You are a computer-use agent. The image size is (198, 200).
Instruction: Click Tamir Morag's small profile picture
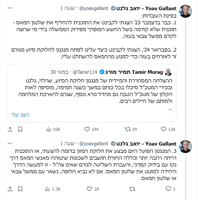[168, 72]
